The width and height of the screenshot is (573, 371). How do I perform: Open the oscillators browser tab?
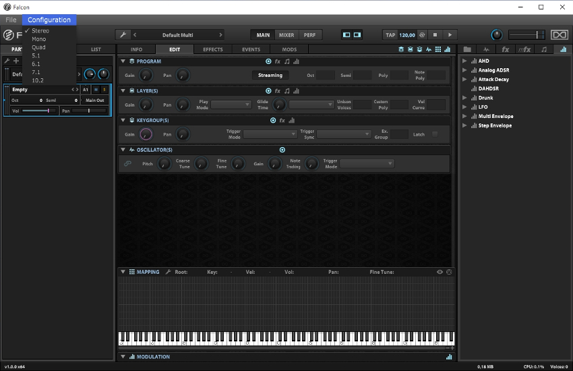click(486, 49)
